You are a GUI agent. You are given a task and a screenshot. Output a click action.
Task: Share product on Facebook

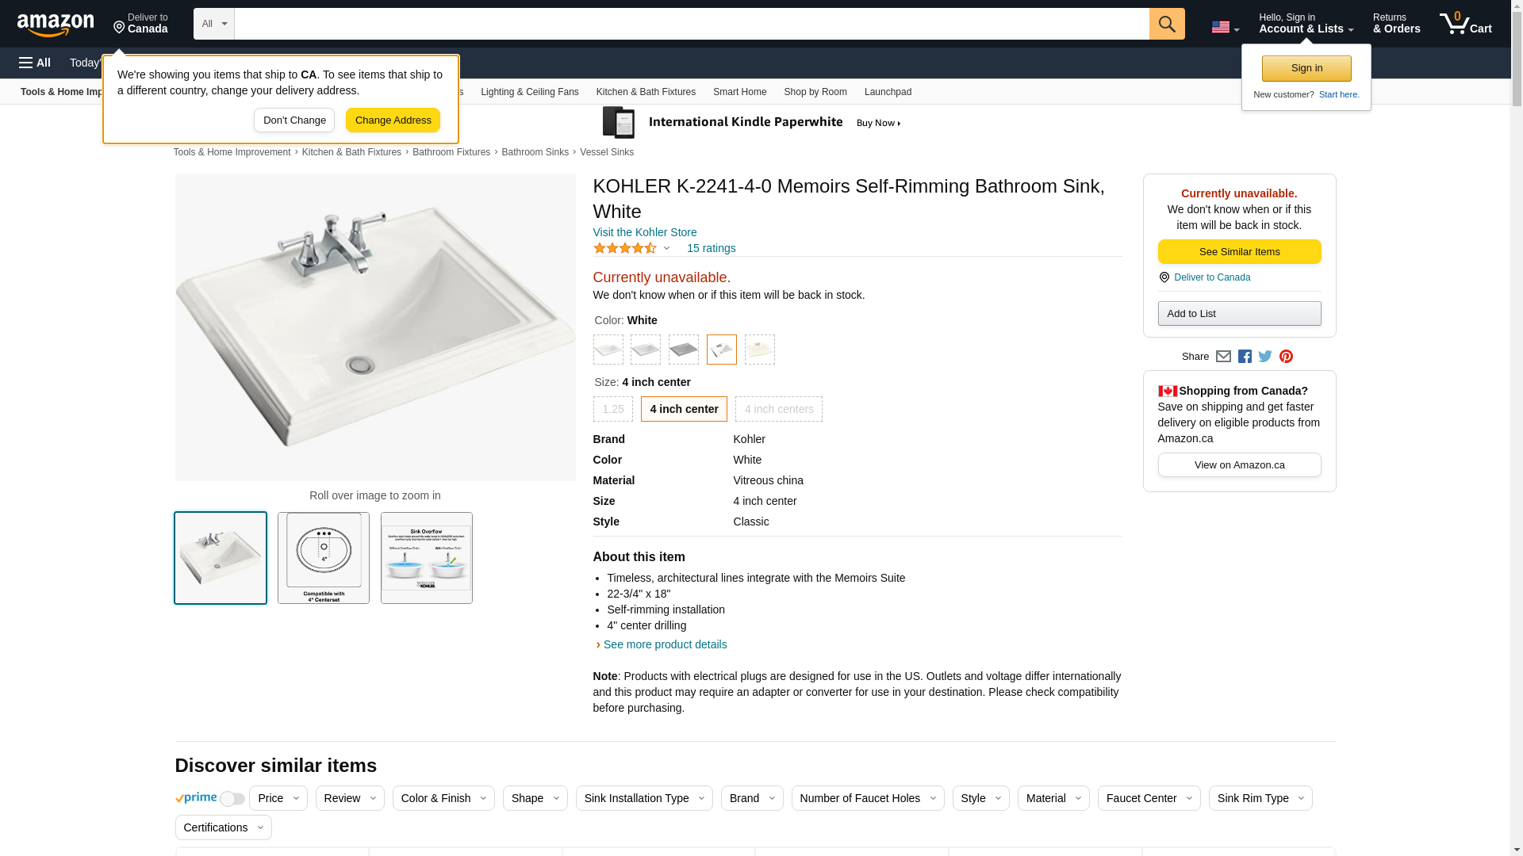click(x=1245, y=357)
